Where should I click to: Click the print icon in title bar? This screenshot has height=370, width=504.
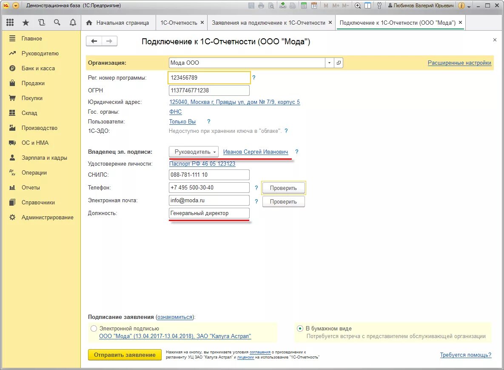coord(261,6)
